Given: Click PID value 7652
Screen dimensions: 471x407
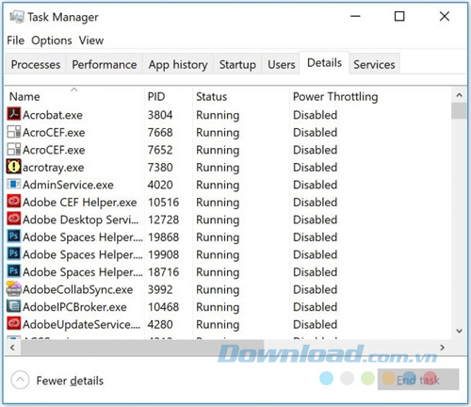Looking at the screenshot, I should tap(160, 150).
